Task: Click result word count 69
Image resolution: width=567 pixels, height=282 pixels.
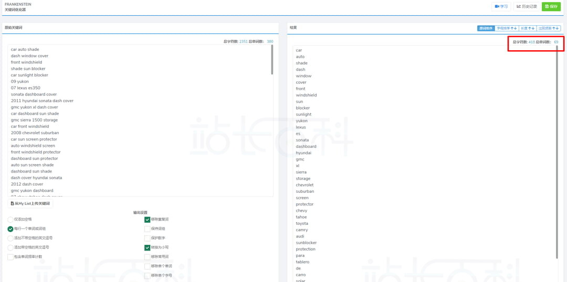Action: 556,42
